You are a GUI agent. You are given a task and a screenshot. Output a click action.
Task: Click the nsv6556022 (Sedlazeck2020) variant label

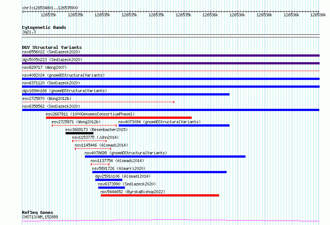tap(51, 52)
